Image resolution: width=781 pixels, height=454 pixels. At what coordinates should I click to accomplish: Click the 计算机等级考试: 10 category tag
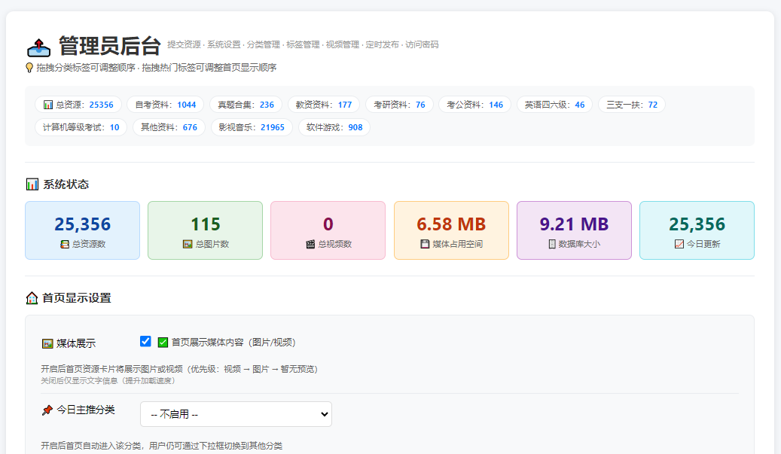tap(81, 127)
